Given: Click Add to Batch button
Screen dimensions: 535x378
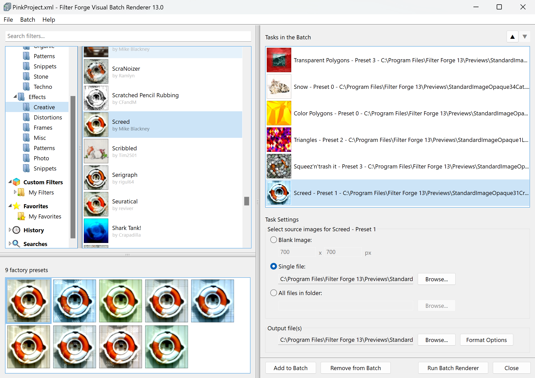Looking at the screenshot, I should [x=290, y=368].
